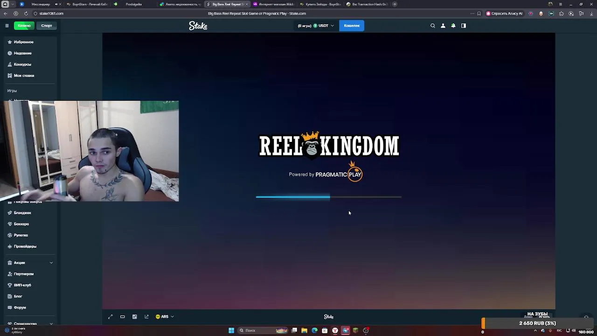Open a new browser tab
The width and height of the screenshot is (597, 336).
tap(395, 4)
